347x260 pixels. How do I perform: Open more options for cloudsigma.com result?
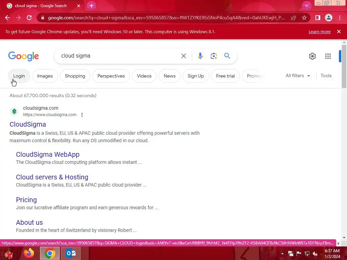[82, 115]
